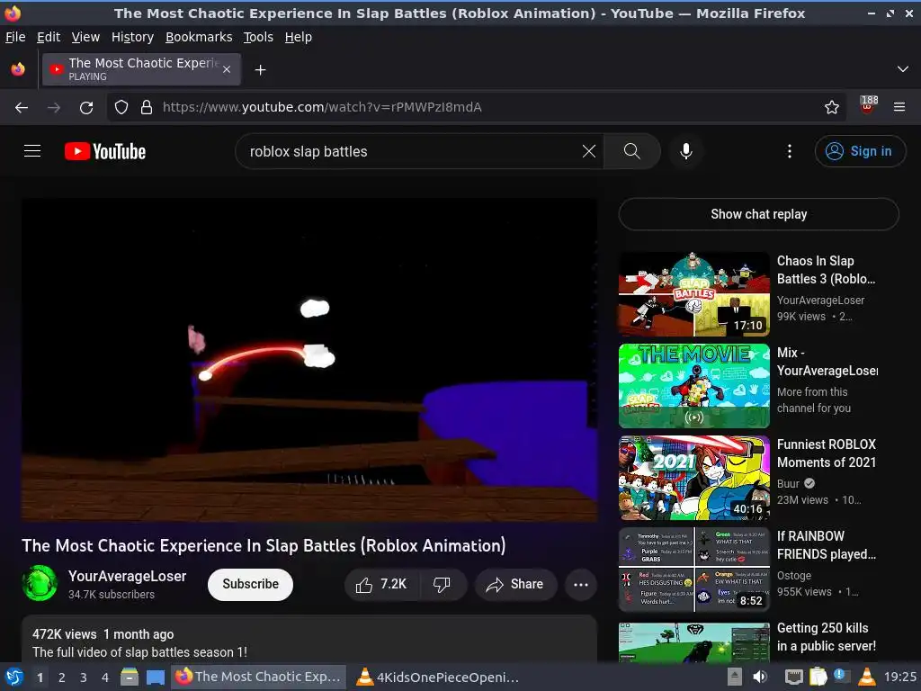Expand the video description box
921x691 pixels.
pyautogui.click(x=309, y=640)
